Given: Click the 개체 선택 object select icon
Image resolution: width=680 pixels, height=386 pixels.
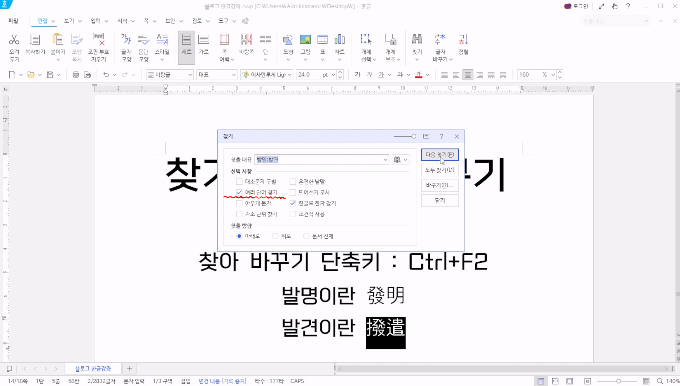Looking at the screenshot, I should click(x=366, y=39).
